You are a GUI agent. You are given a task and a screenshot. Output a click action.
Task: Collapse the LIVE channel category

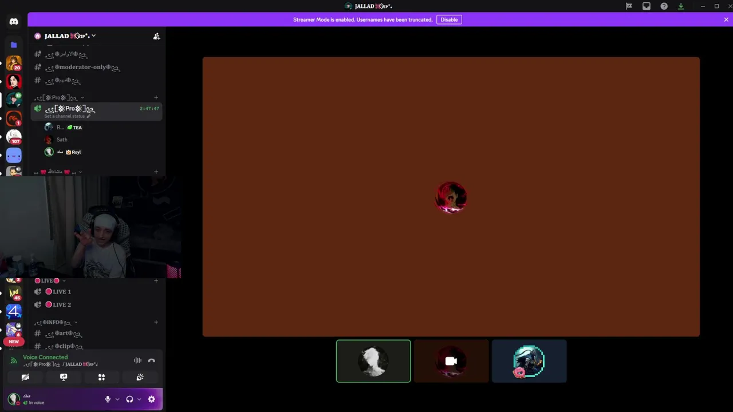coord(50,280)
